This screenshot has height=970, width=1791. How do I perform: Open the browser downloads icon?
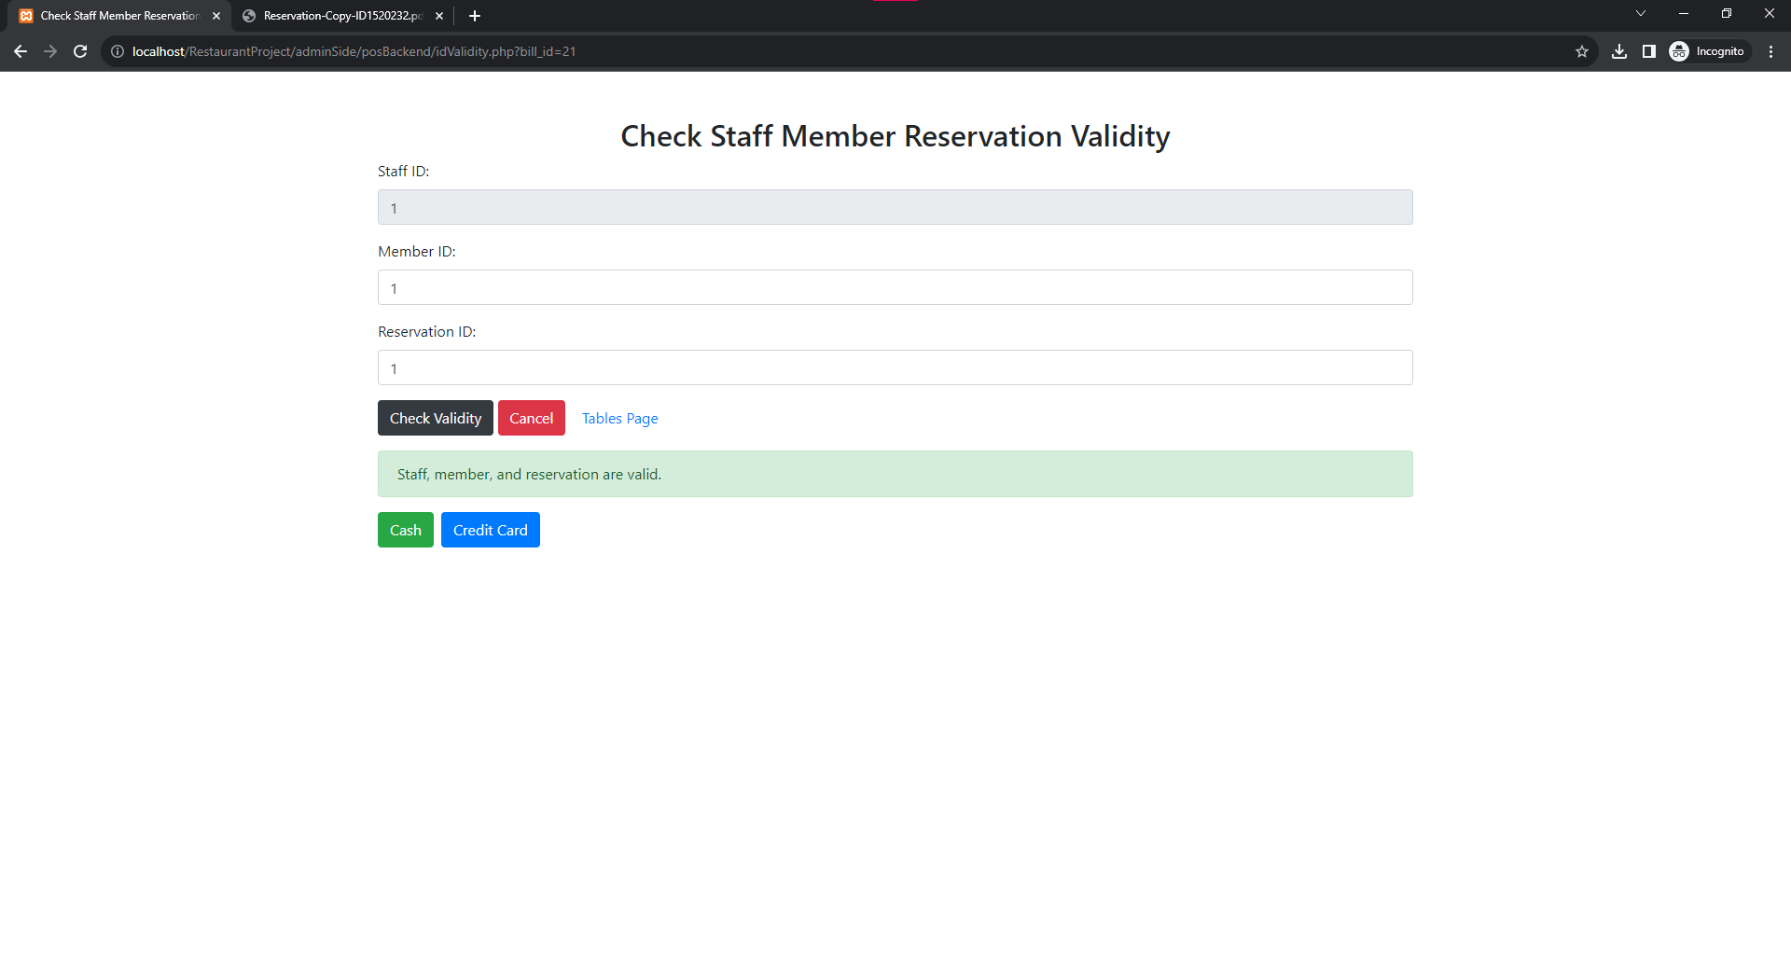pos(1619,51)
